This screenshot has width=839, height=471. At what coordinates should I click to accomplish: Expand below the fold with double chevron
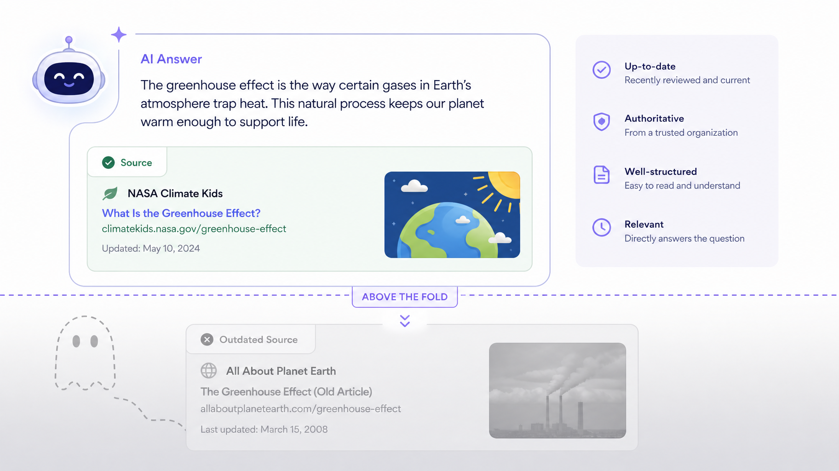pos(405,321)
